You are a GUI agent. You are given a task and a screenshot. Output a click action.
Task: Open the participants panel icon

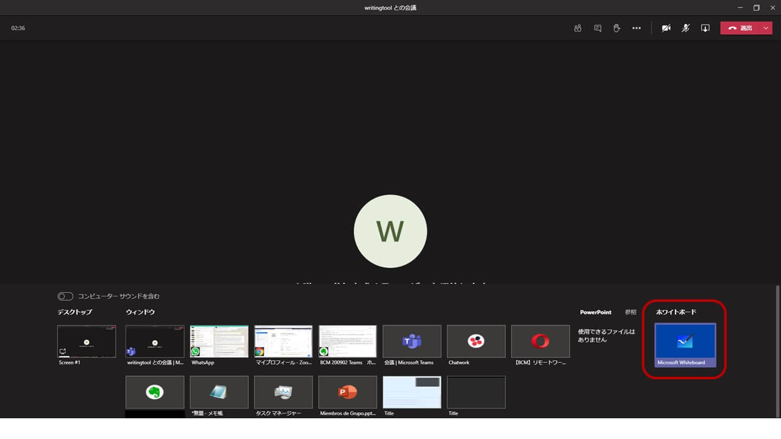(x=578, y=28)
